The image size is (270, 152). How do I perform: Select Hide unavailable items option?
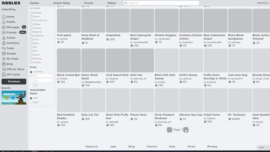[x=31, y=98]
